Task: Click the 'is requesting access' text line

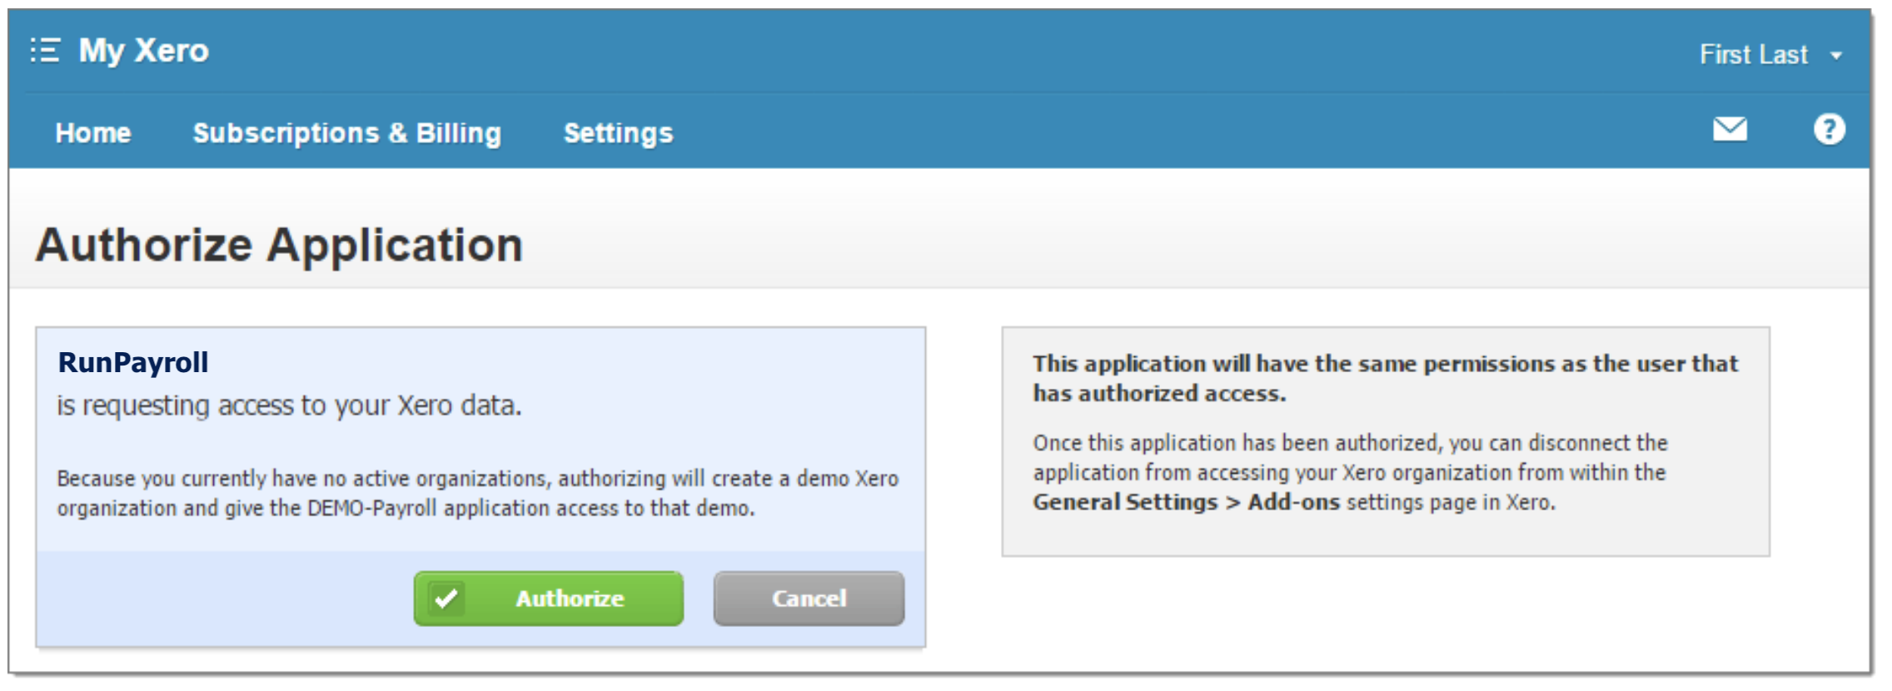Action: [x=289, y=405]
